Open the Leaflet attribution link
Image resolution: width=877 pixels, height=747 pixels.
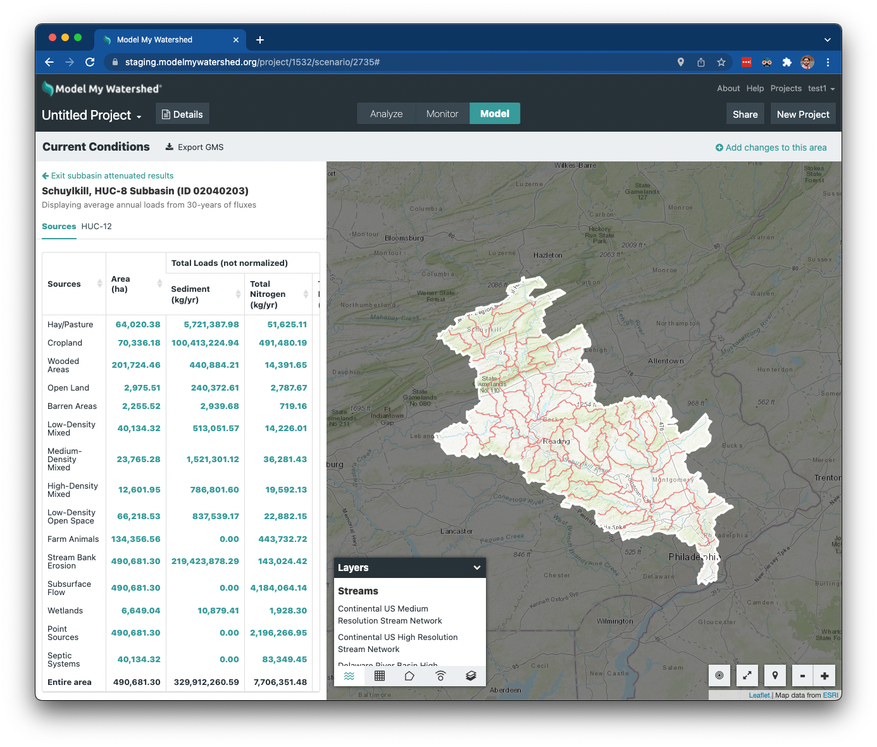pos(759,695)
